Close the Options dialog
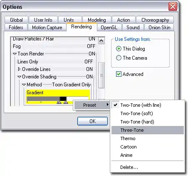 173,6
